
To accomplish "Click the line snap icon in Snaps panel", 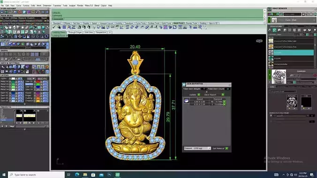I will [10, 59].
